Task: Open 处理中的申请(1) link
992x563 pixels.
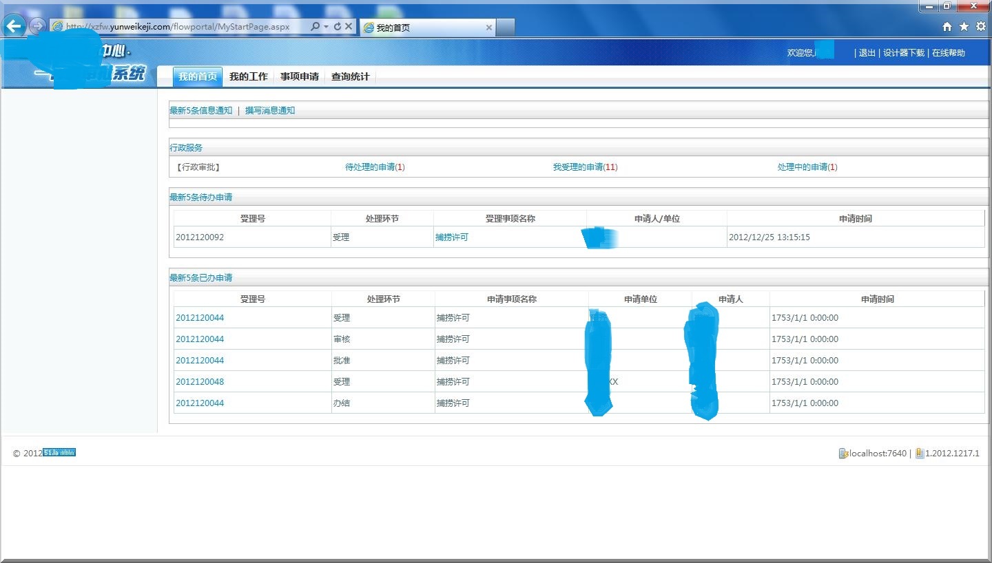Action: pos(807,167)
